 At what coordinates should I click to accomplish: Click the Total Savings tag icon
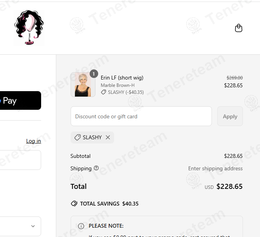point(74,204)
